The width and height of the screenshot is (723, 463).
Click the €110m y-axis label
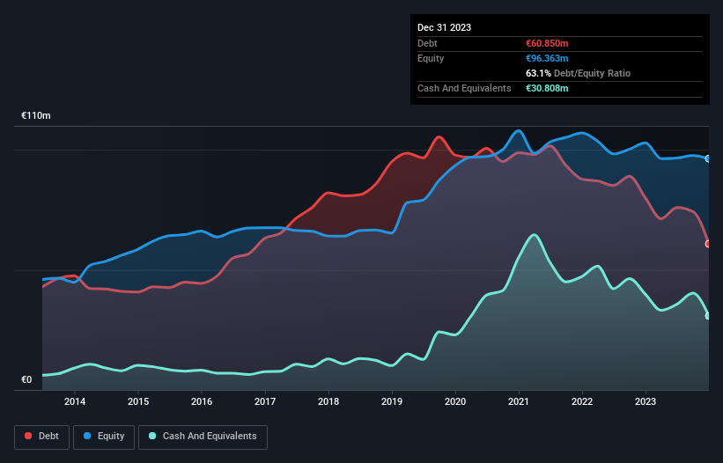pos(36,115)
